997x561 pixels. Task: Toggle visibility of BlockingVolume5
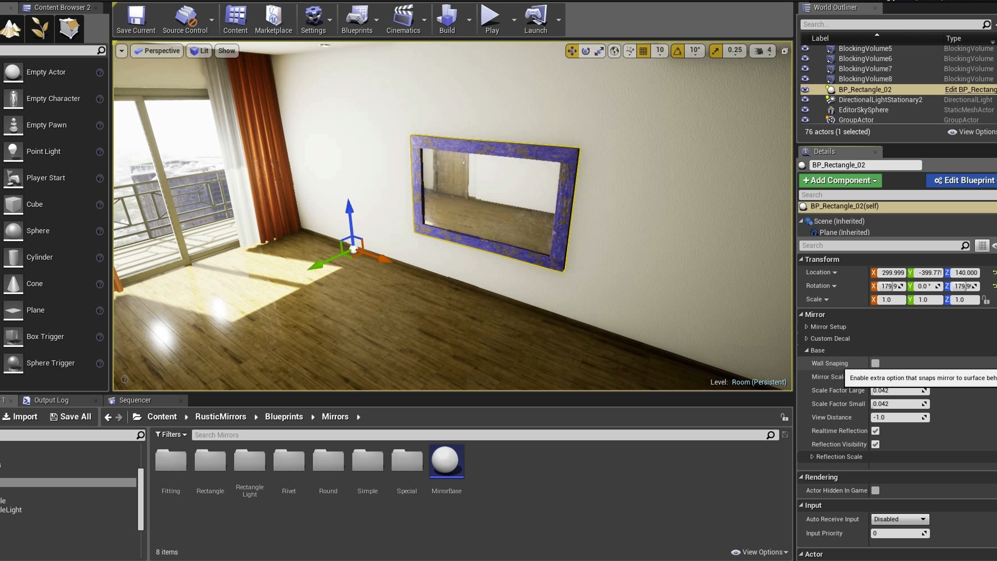[x=805, y=48]
